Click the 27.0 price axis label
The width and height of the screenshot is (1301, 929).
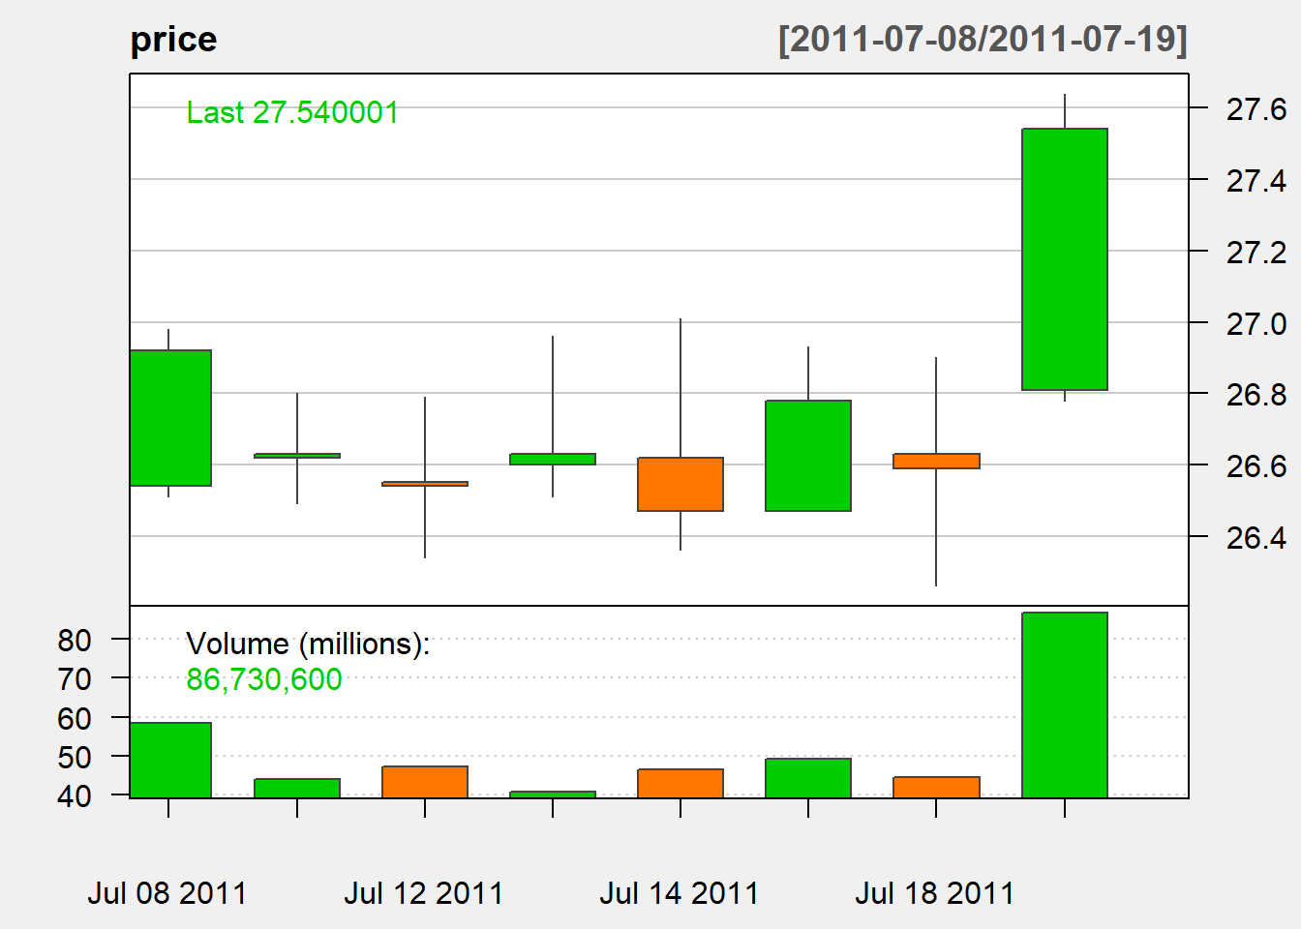[x=1256, y=324]
